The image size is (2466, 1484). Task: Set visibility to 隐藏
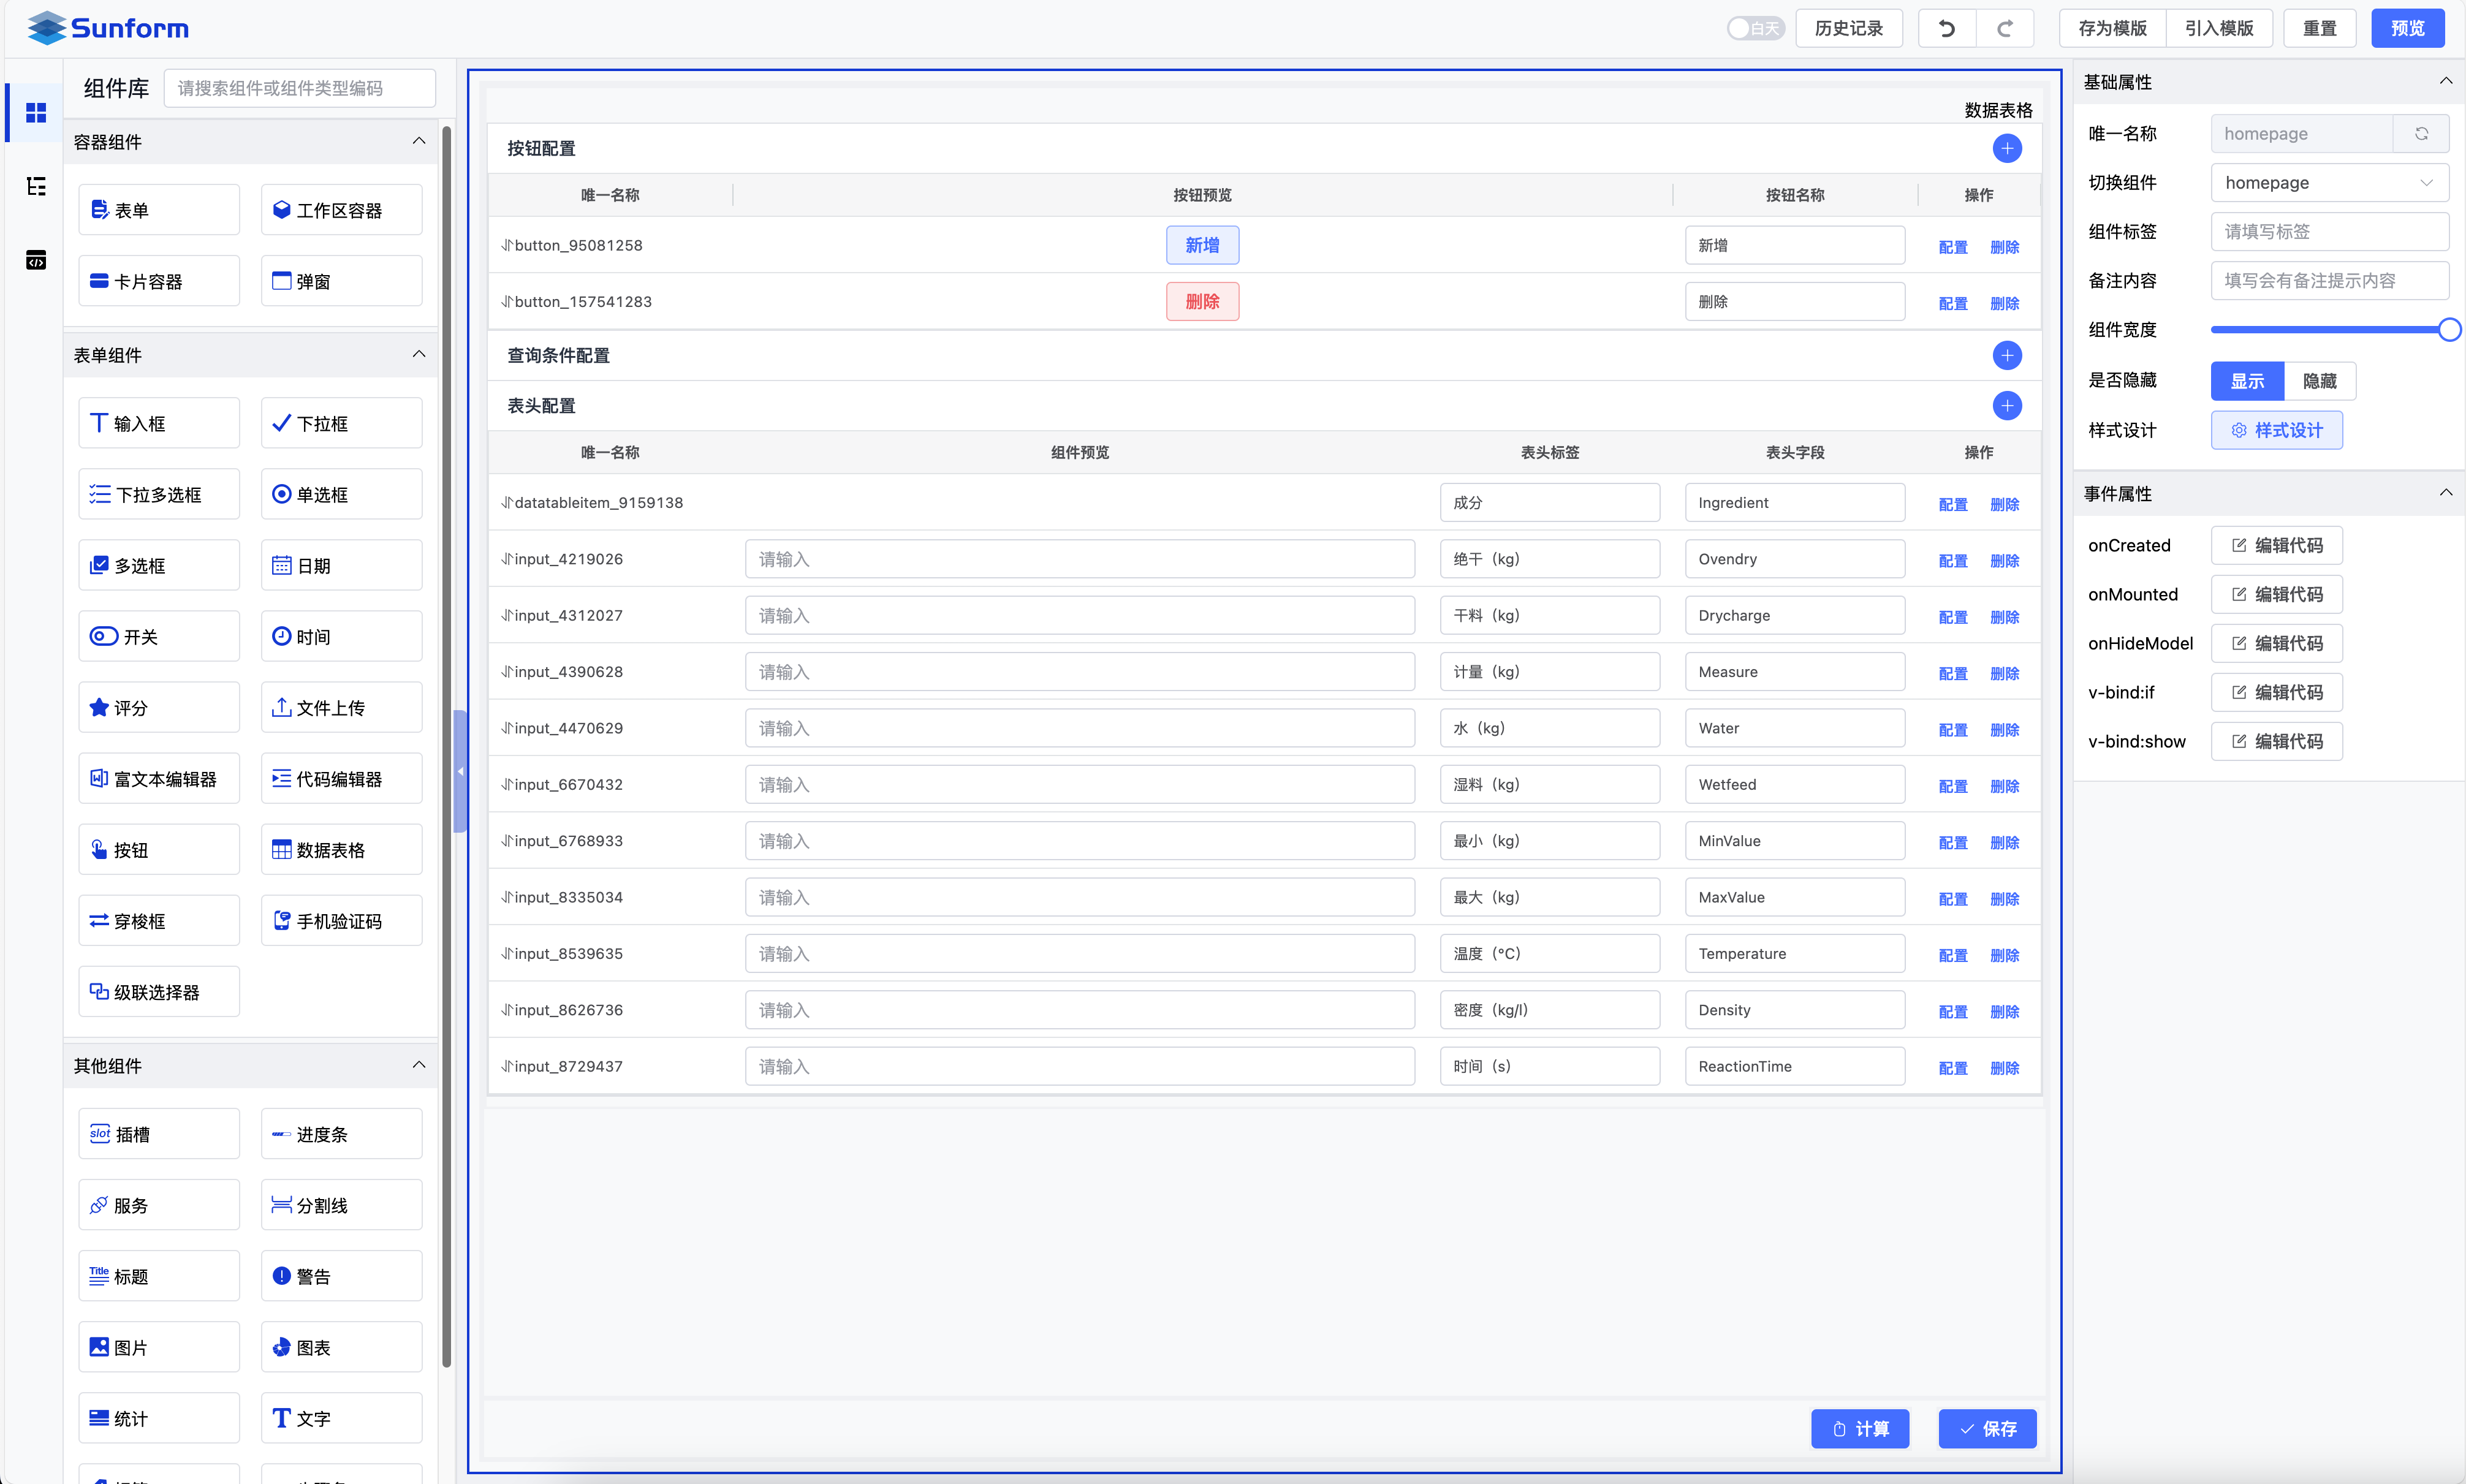(x=2319, y=381)
